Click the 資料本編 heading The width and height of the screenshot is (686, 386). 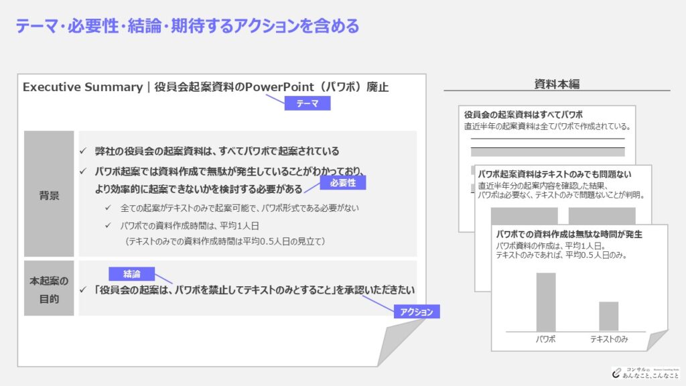coord(557,84)
